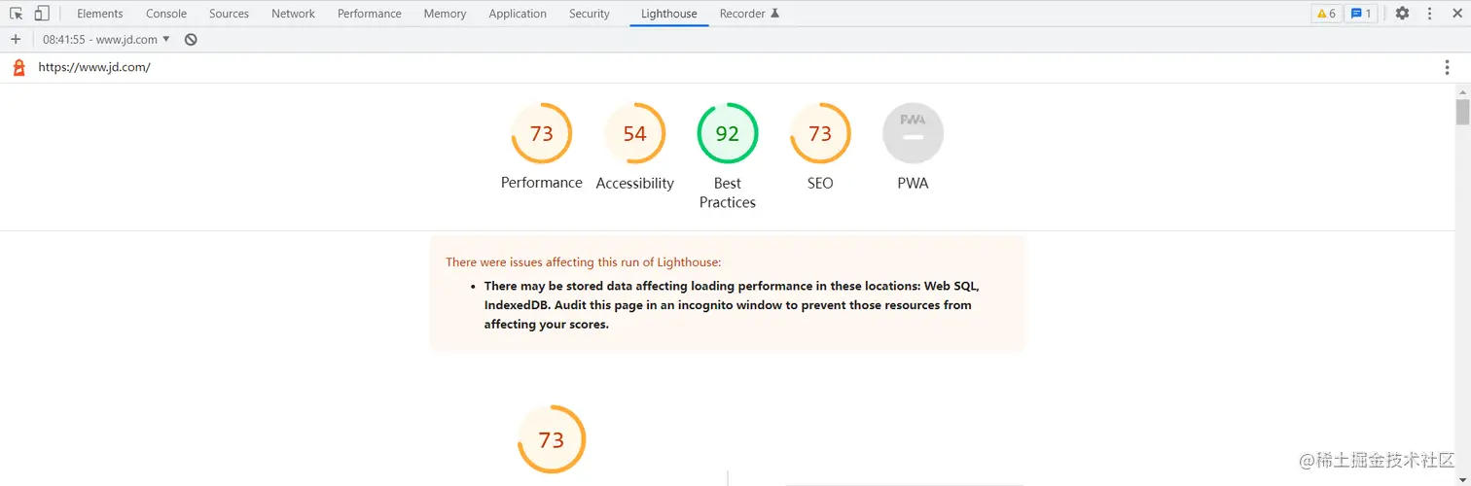Click the Accessibility score gauge of 54

point(635,133)
